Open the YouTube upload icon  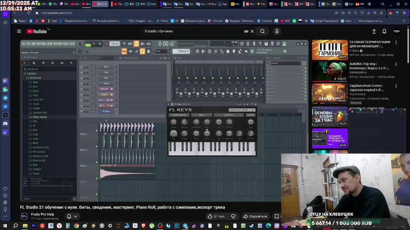(374, 31)
